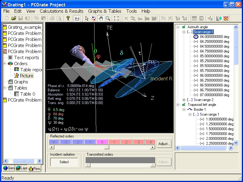Click the Graphs folder icon
The width and height of the screenshot is (243, 182).
click(10, 82)
